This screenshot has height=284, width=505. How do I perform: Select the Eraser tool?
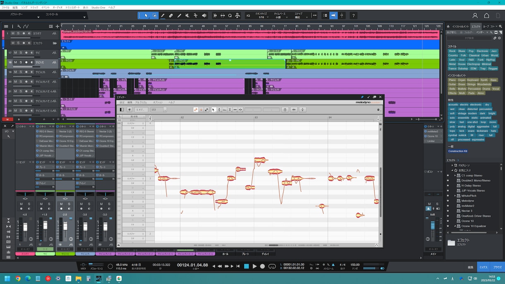pos(171,16)
